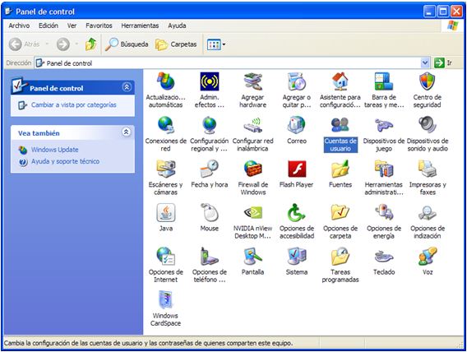The width and height of the screenshot is (467, 352).
Task: Click the Dirección address input field
Action: point(228,63)
